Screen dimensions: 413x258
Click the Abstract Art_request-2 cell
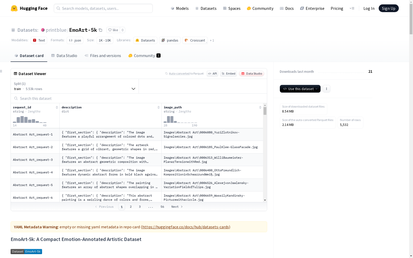35,147
